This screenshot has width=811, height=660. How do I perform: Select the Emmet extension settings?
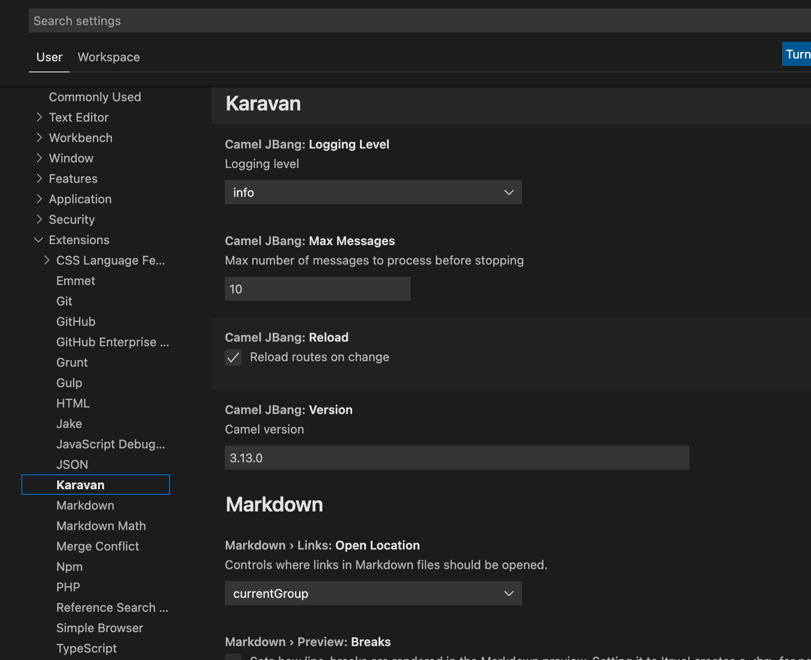click(75, 280)
